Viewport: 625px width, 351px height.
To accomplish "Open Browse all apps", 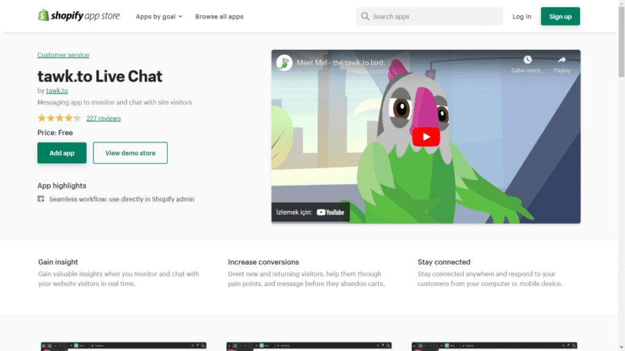I will point(219,16).
